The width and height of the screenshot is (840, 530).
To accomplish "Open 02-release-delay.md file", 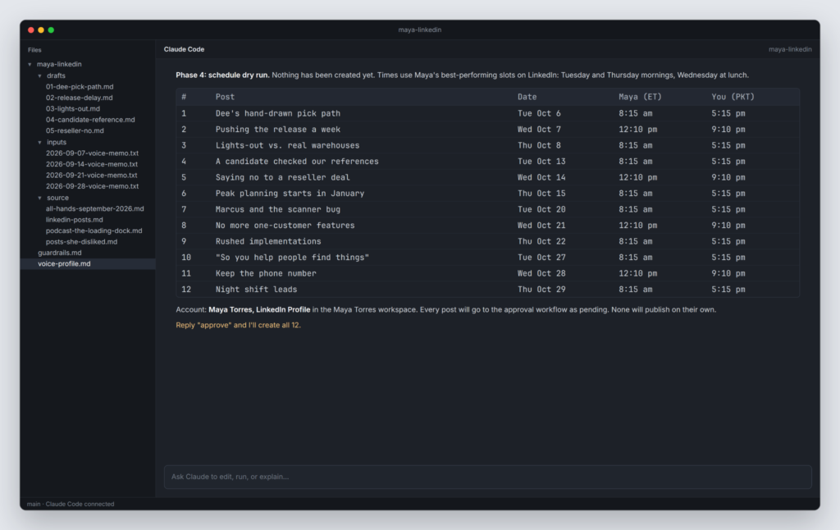I will [x=79, y=98].
